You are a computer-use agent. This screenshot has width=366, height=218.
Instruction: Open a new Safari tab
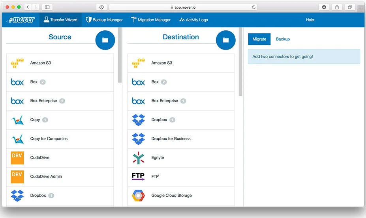pyautogui.click(x=361, y=9)
